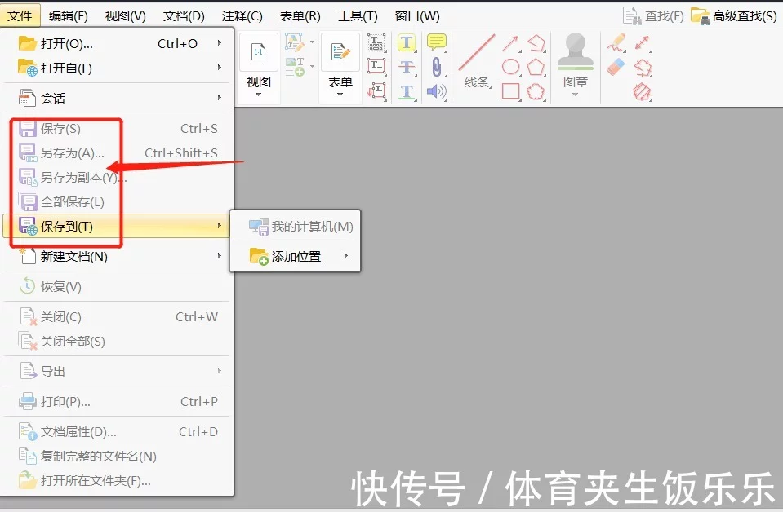Expand the 导出 submenu arrow
The width and height of the screenshot is (783, 512).
point(219,370)
